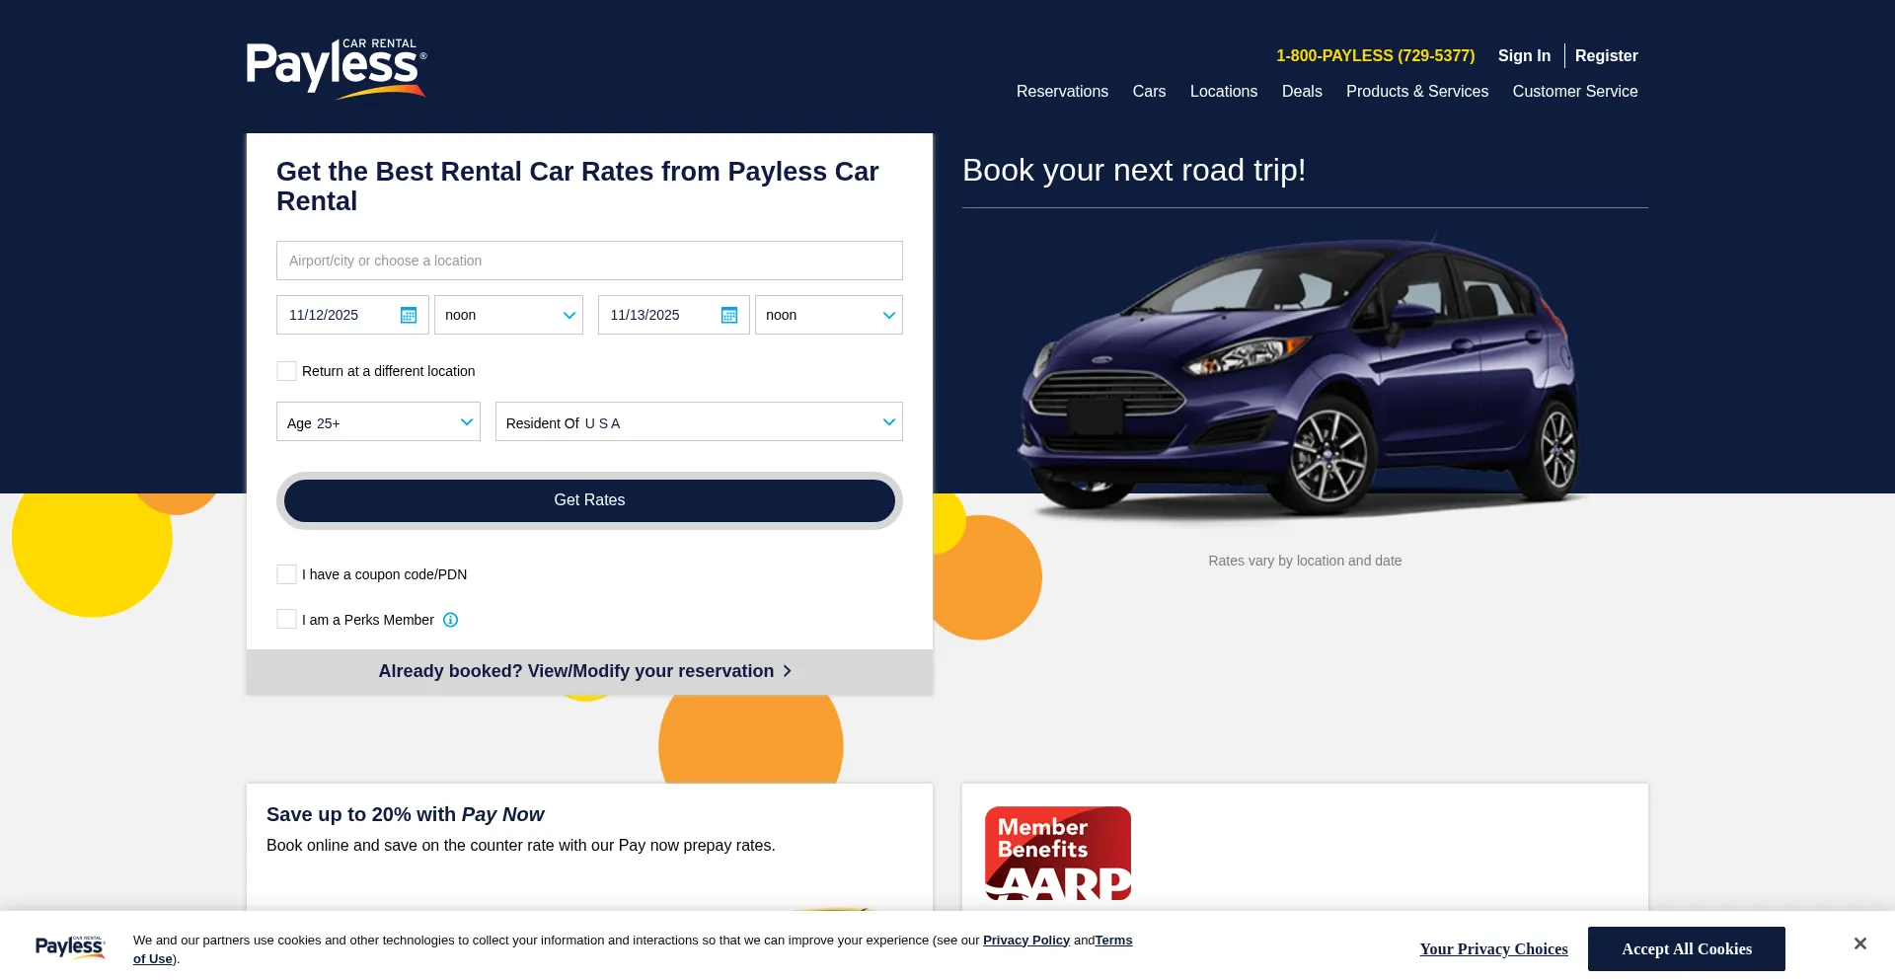Image resolution: width=1895 pixels, height=980 pixels.
Task: Open the Locations menu item
Action: click(1224, 91)
